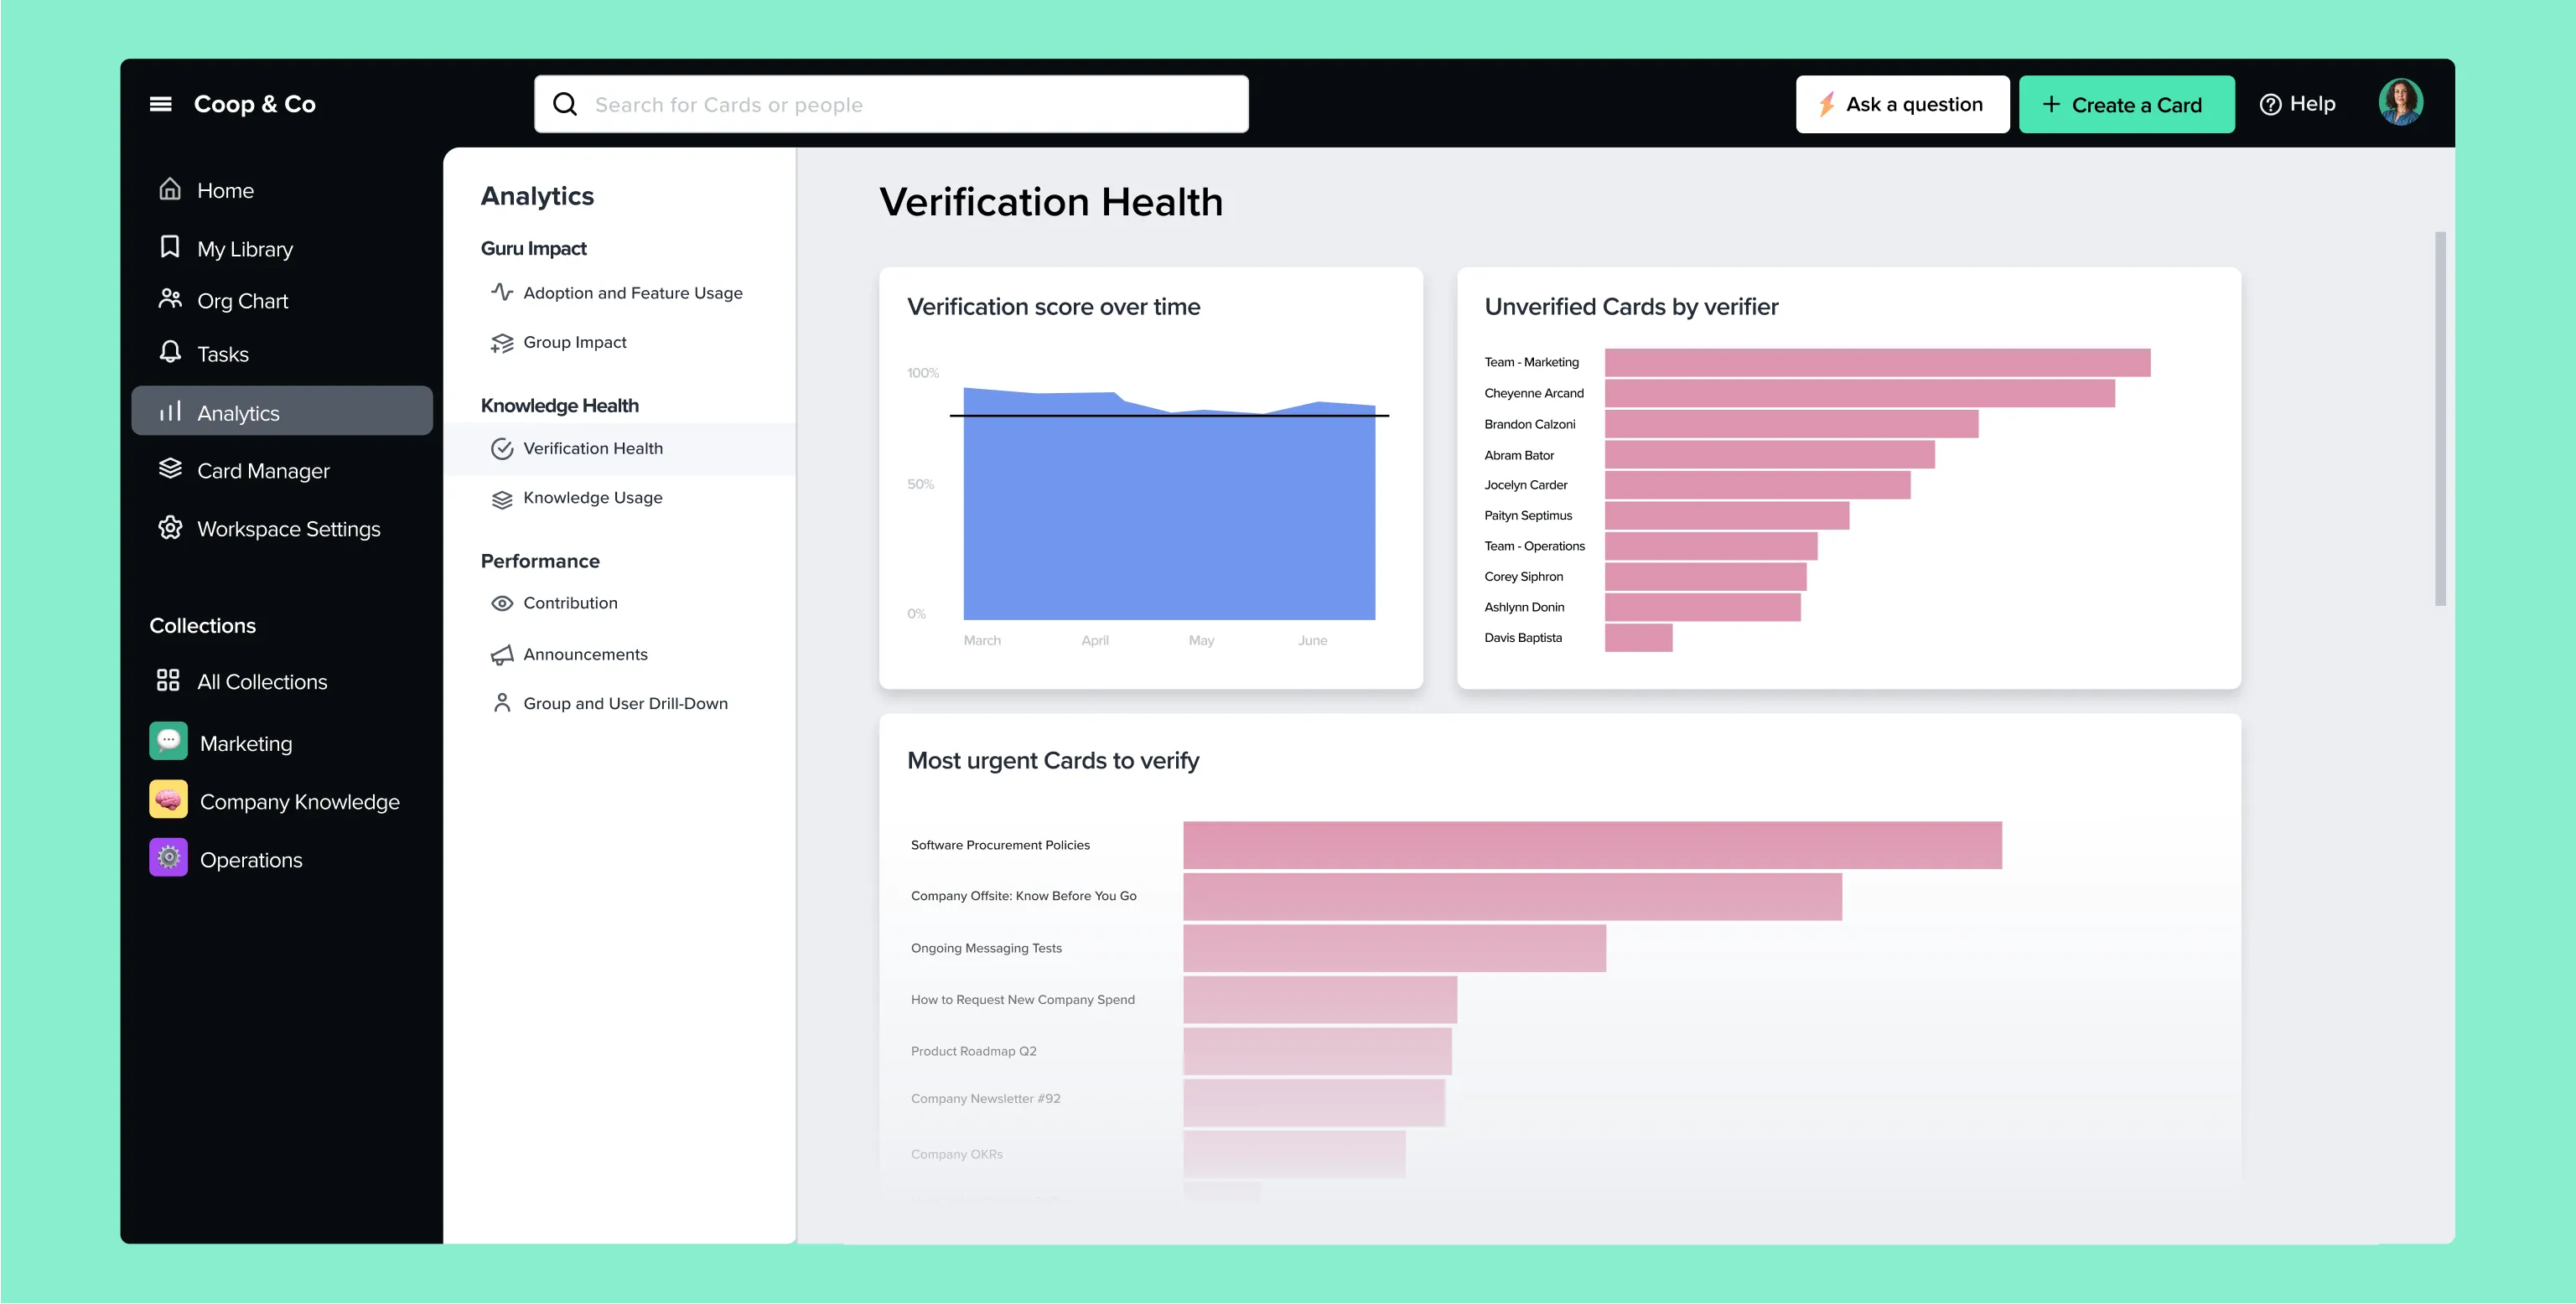This screenshot has width=2576, height=1304.
Task: Click the Create a Card button
Action: [x=2126, y=103]
